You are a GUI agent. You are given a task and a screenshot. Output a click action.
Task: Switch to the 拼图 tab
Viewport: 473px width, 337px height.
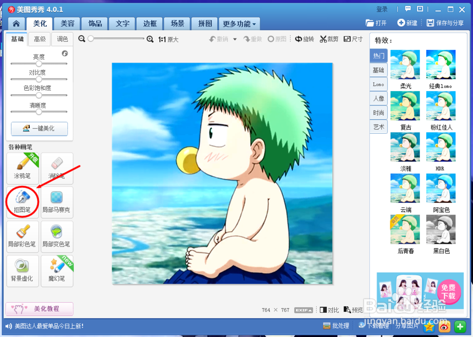click(205, 24)
